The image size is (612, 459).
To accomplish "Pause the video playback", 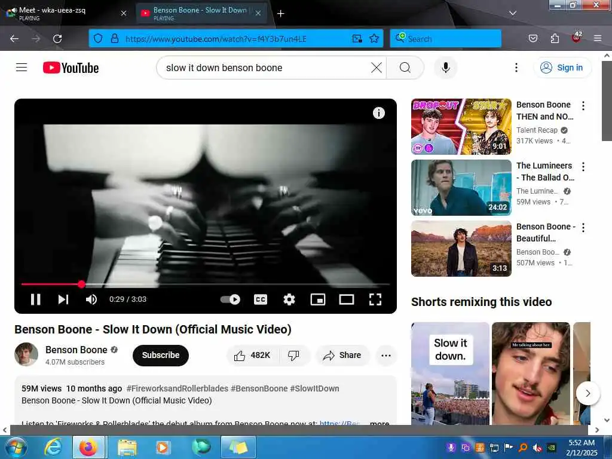I will (x=35, y=299).
